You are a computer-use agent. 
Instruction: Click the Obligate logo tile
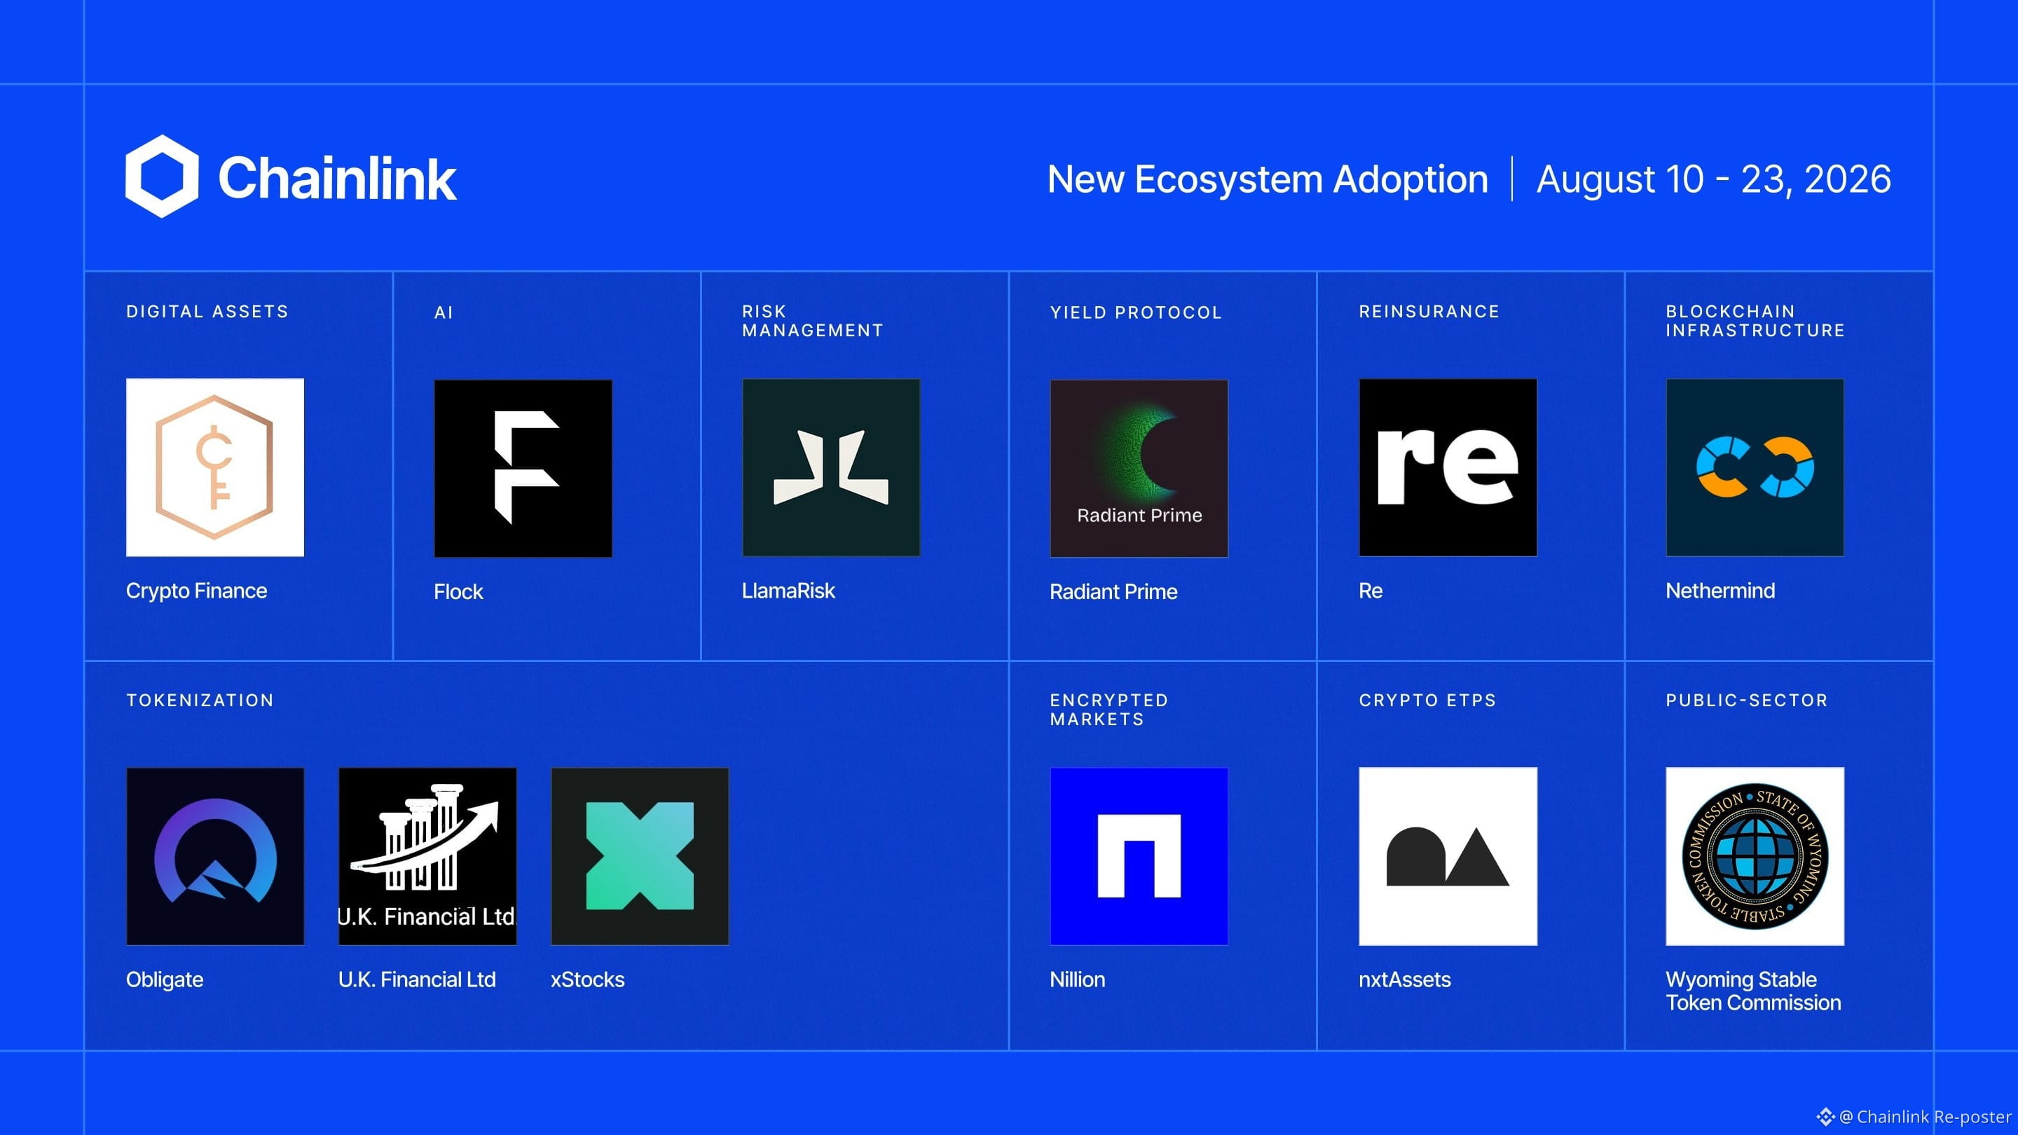pyautogui.click(x=215, y=856)
